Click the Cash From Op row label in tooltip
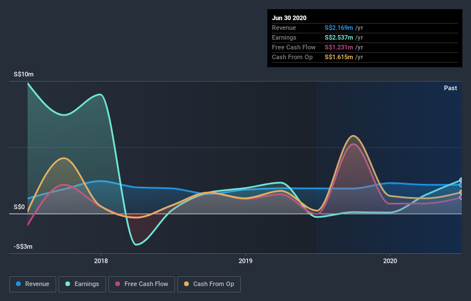471x301 pixels. click(292, 57)
